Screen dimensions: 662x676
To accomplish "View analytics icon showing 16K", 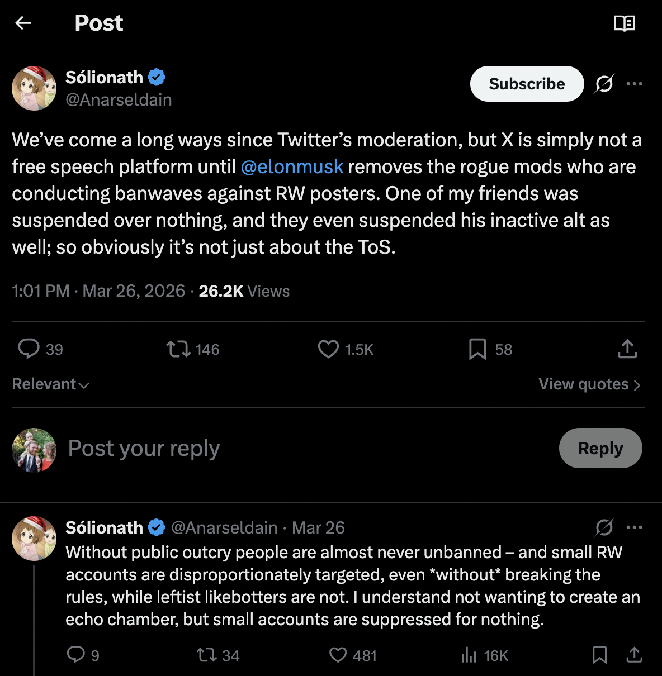I will click(x=469, y=655).
